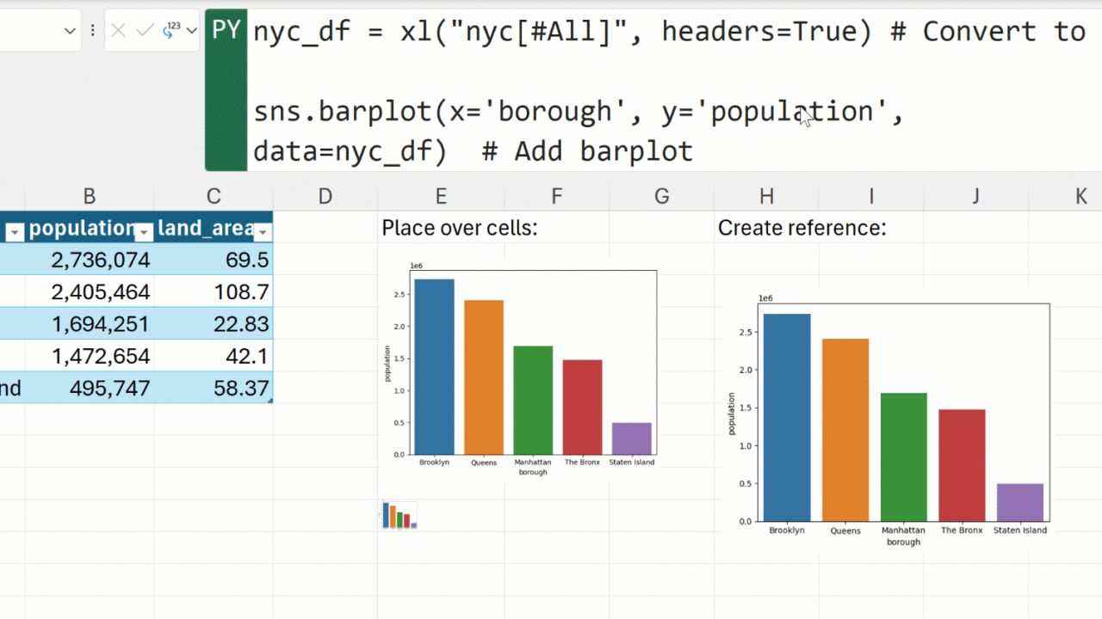Select the cell containing 2,405,464
Screen dimensions: 1102x619
(90, 292)
